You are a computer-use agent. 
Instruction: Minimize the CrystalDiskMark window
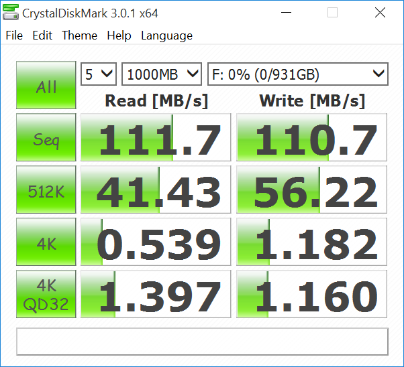[x=286, y=12]
